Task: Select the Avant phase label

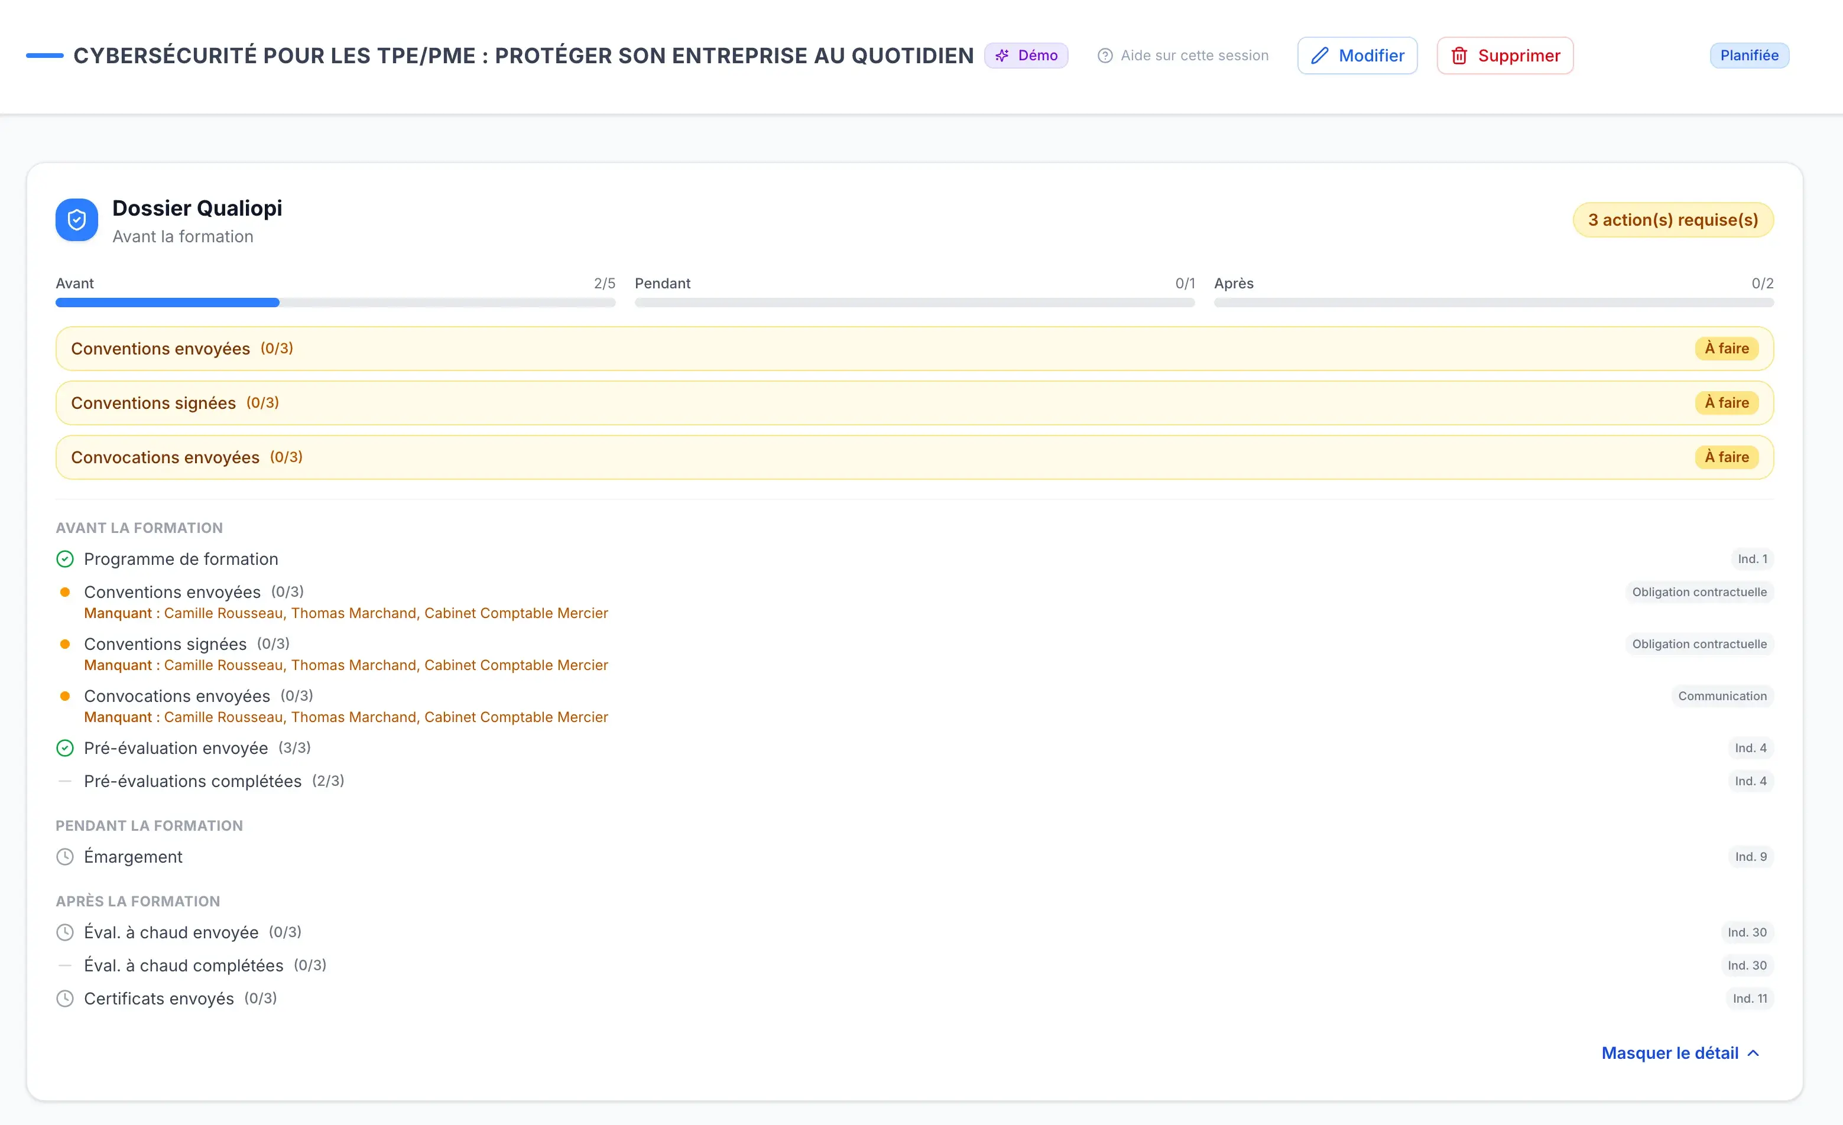Action: (x=75, y=283)
